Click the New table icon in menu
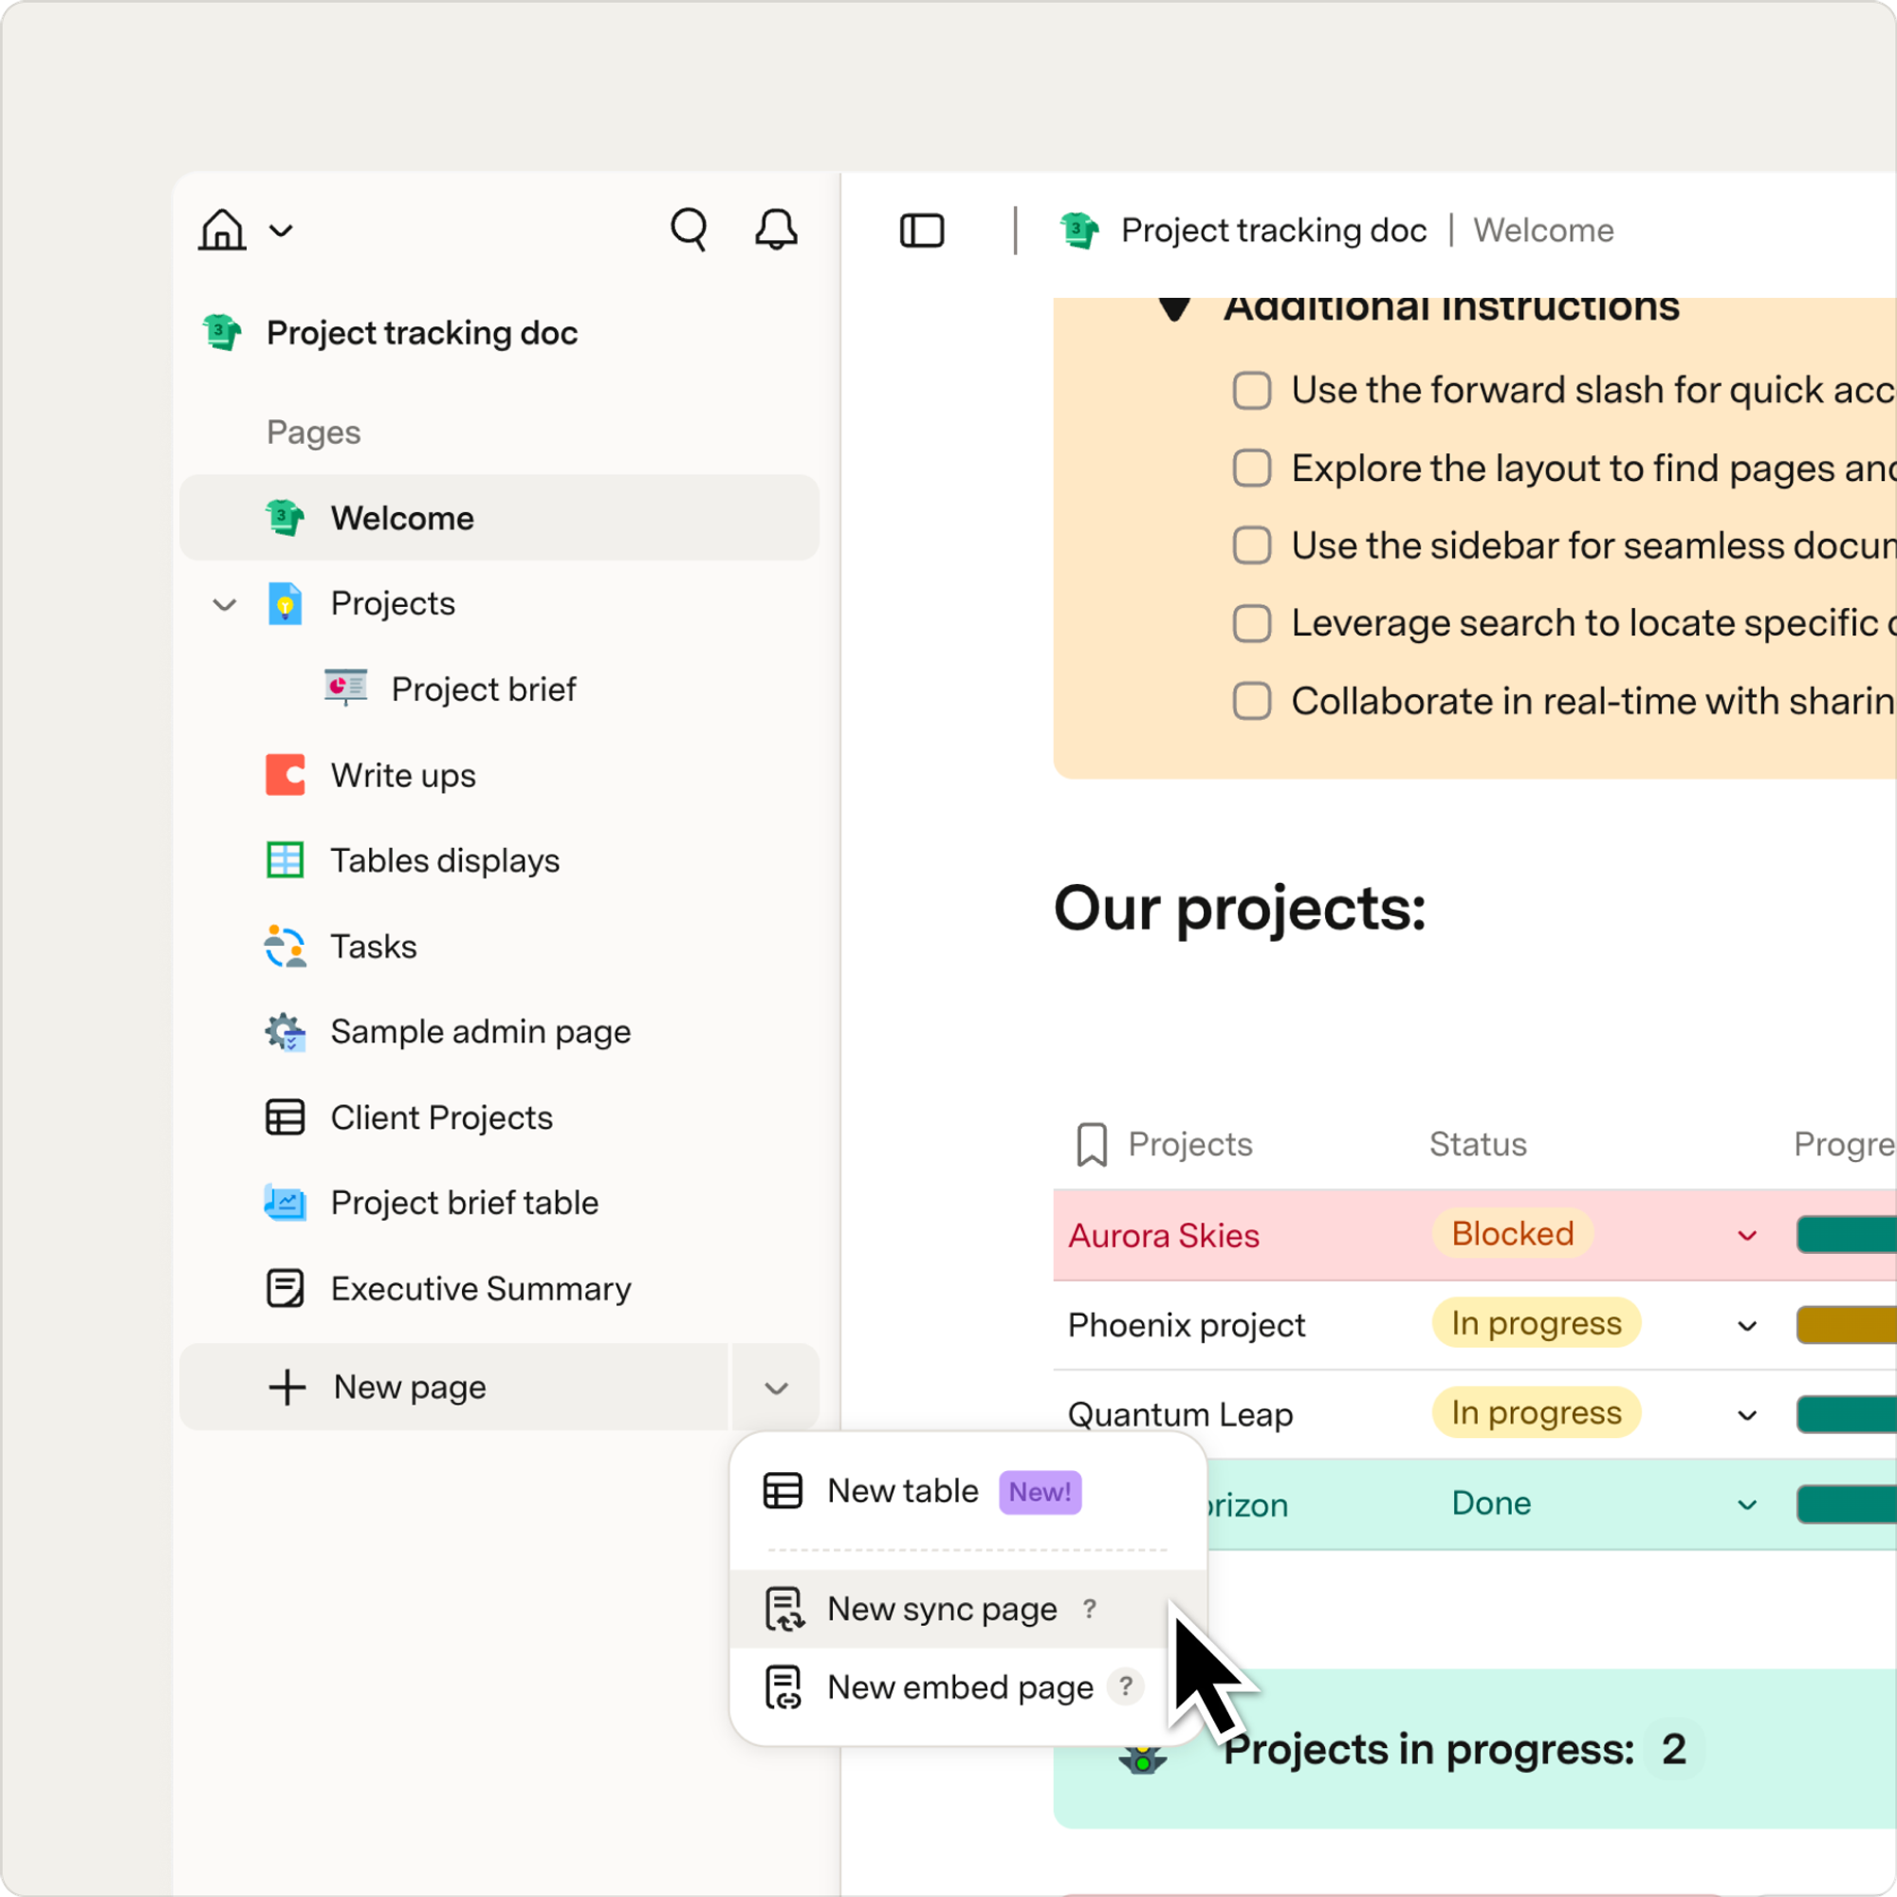Screen dimensions: 1897x1897 coord(783,1490)
